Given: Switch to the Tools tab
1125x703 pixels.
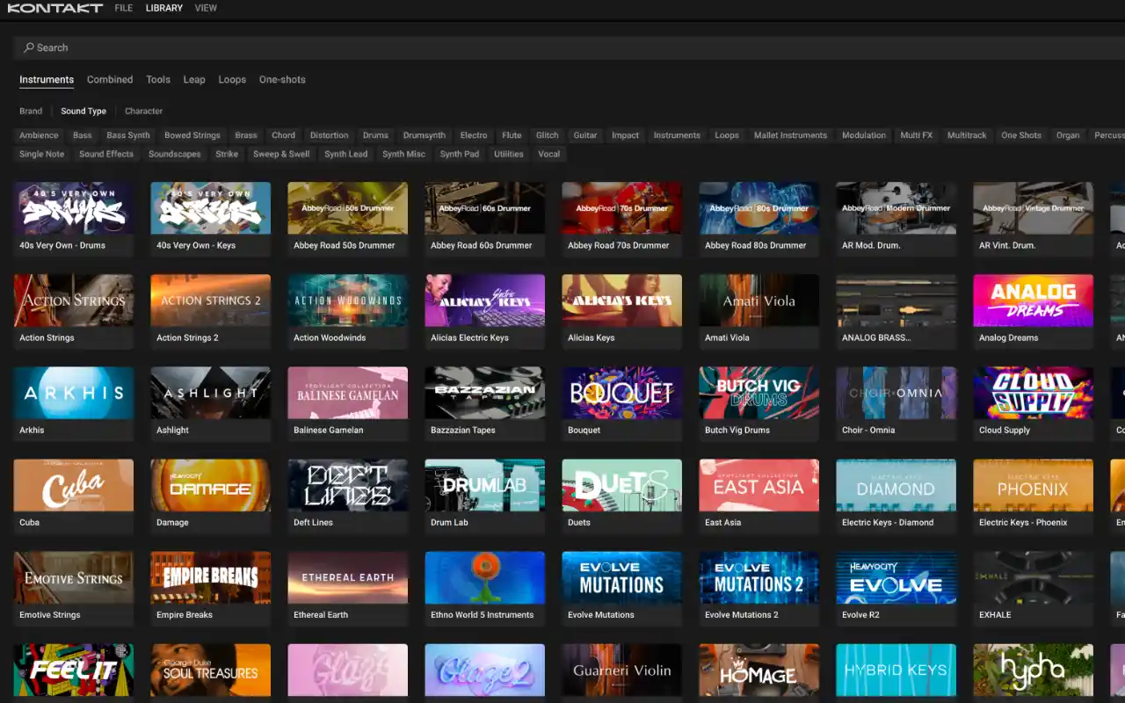Looking at the screenshot, I should (158, 80).
